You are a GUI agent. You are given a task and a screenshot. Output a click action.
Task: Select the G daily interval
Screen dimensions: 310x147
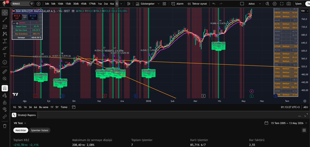pos(117,4)
